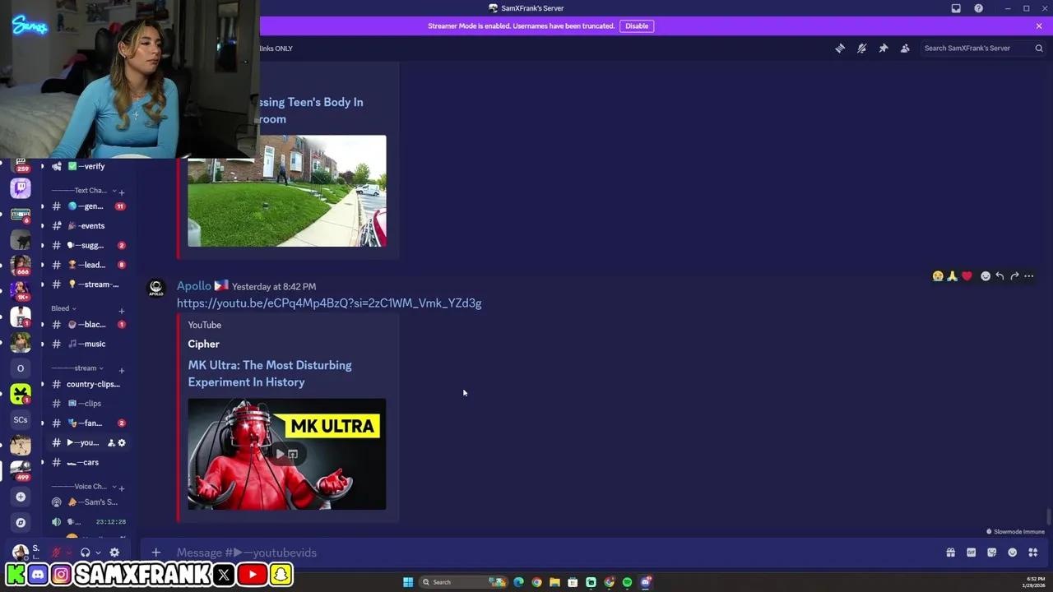
Task: Click the Cipher author name
Action: point(203,345)
